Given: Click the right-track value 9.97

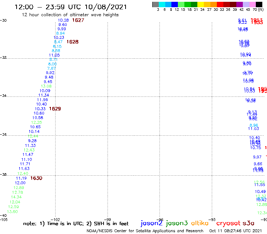Looking at the screenshot, I should (257, 157).
